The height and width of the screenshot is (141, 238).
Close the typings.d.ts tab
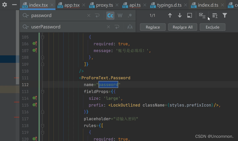point(186,5)
